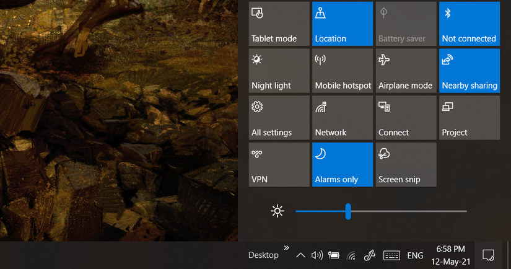Open Project display options
Viewport: 511px width, 269px height.
tap(469, 118)
